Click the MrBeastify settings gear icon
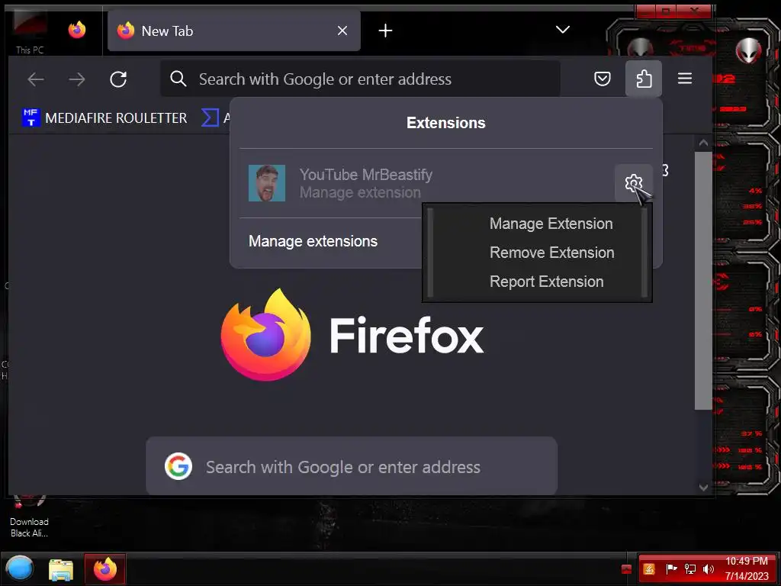 click(x=633, y=183)
